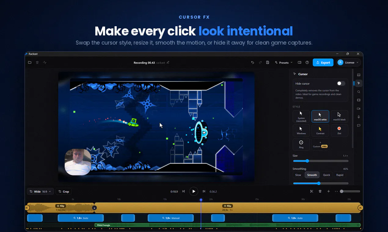The image size is (388, 232).
Task: Select the Cursor settings sidebar icon
Action: click(359, 83)
